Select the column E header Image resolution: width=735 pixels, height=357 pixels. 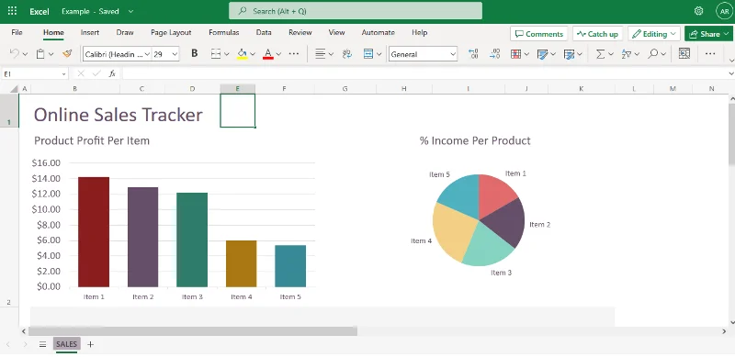tap(238, 88)
